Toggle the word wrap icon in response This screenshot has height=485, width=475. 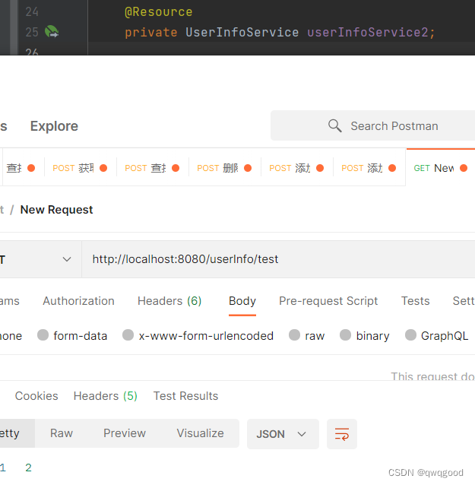(342, 434)
